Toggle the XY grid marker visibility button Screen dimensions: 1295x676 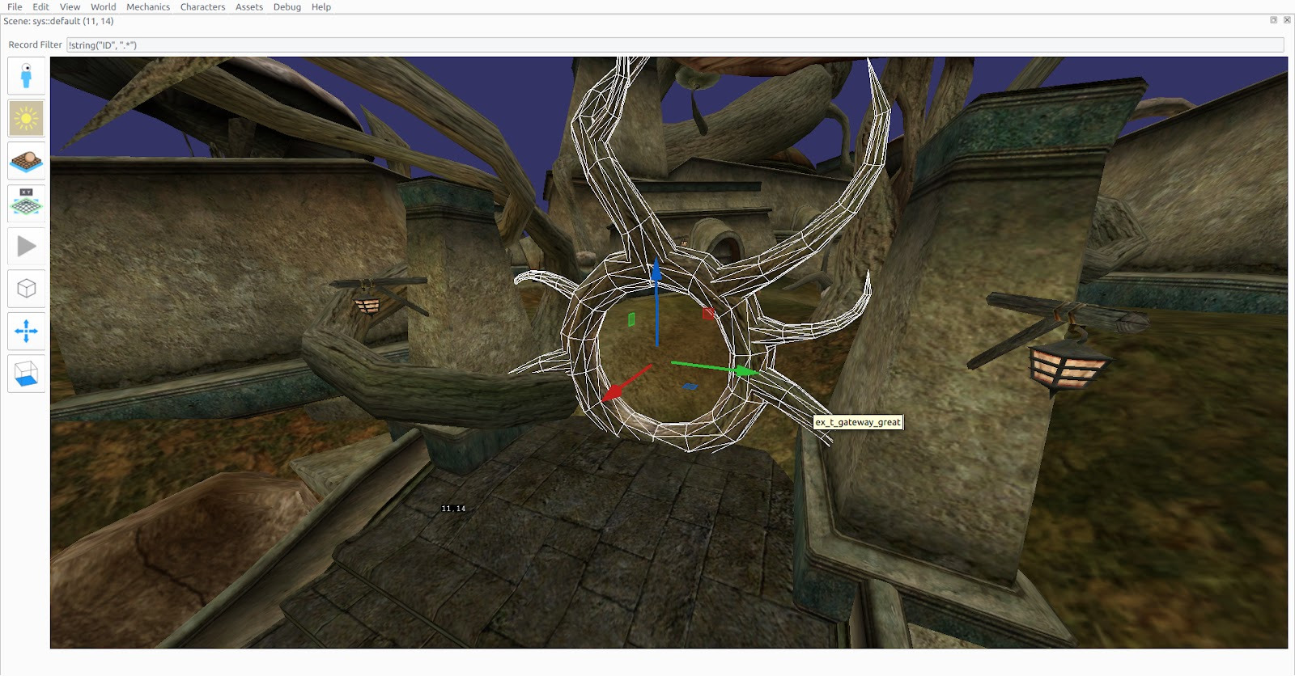pyautogui.click(x=27, y=204)
